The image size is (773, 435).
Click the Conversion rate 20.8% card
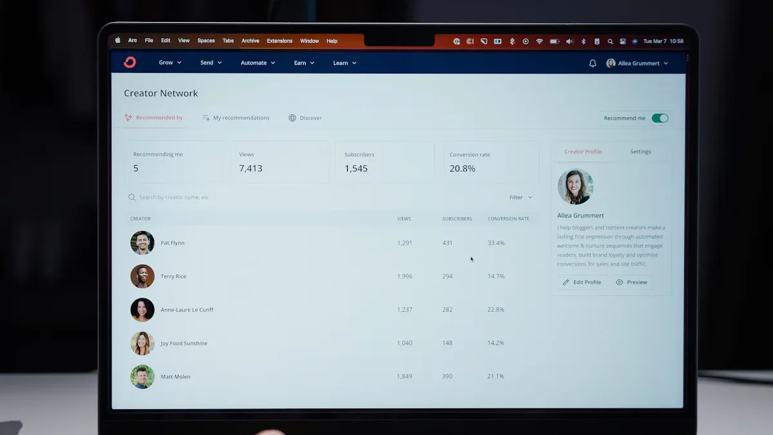point(490,162)
